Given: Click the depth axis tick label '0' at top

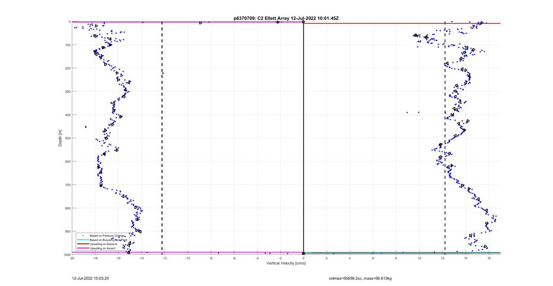Looking at the screenshot, I should 69,22.
